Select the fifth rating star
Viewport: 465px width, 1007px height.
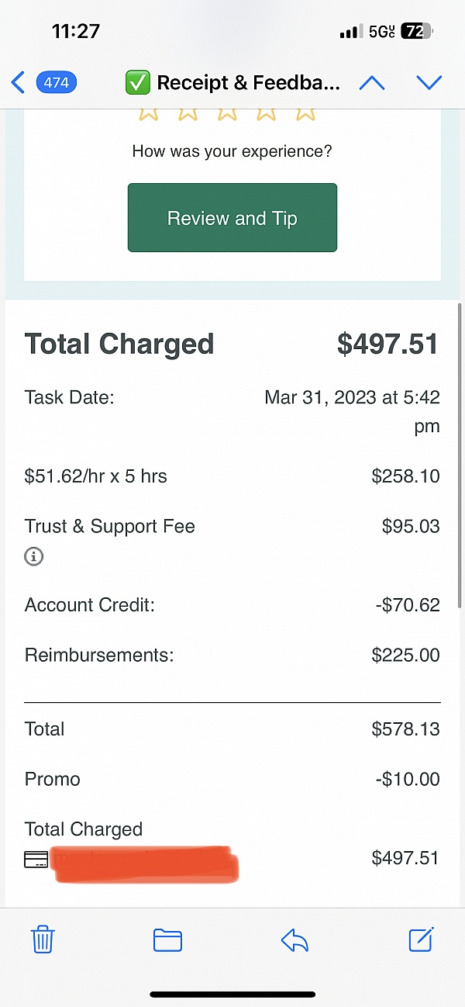pyautogui.click(x=305, y=114)
